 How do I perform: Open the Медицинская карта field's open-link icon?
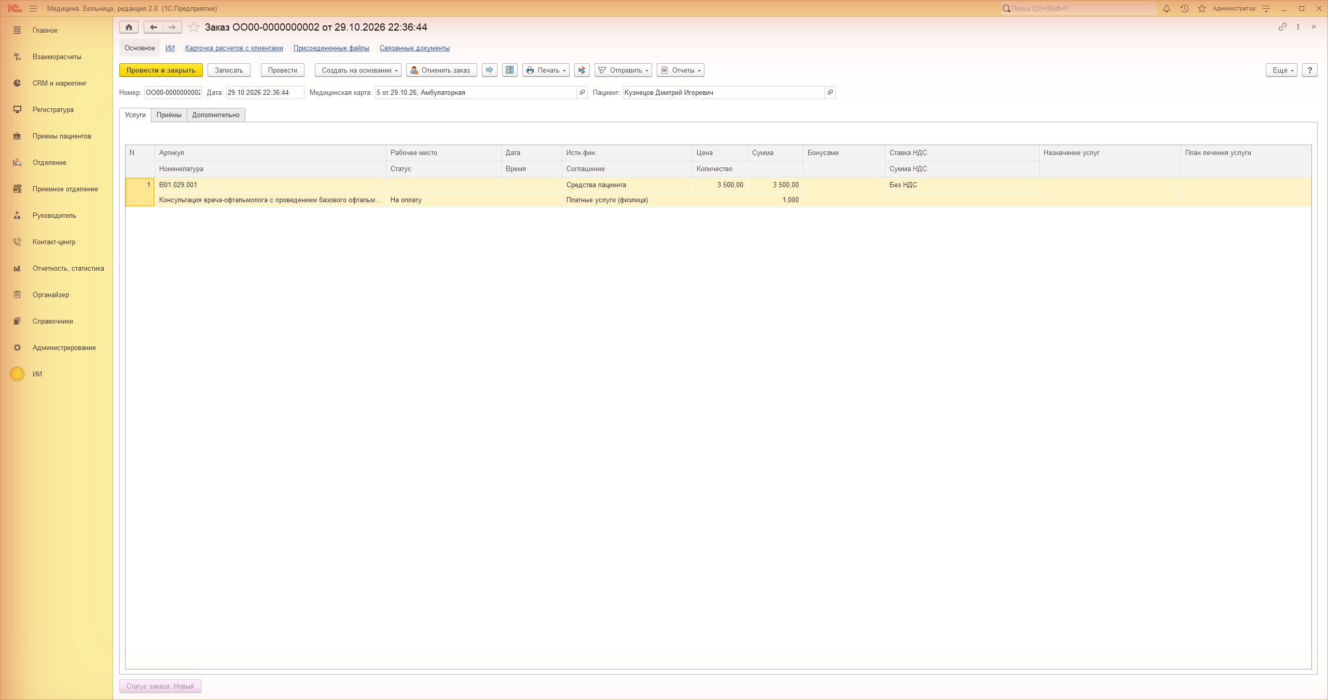click(x=582, y=92)
